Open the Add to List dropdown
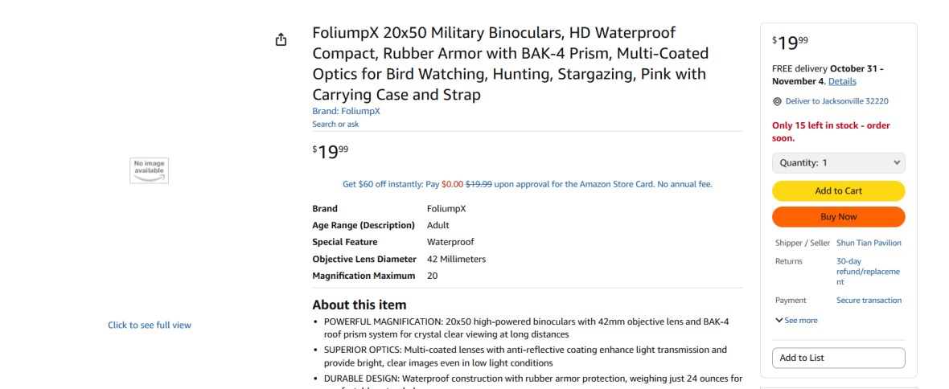Screen dimensions: 949x389 [x=838, y=358]
